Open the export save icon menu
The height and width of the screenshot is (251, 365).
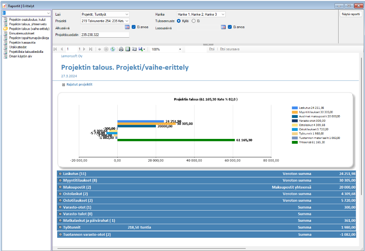pos(142,49)
